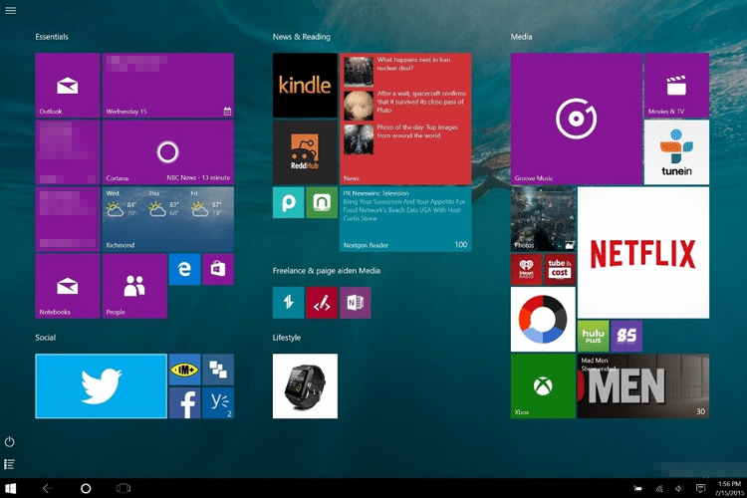The height and width of the screenshot is (498, 747).
Task: Launch the Groove Music tile
Action: pyautogui.click(x=577, y=119)
